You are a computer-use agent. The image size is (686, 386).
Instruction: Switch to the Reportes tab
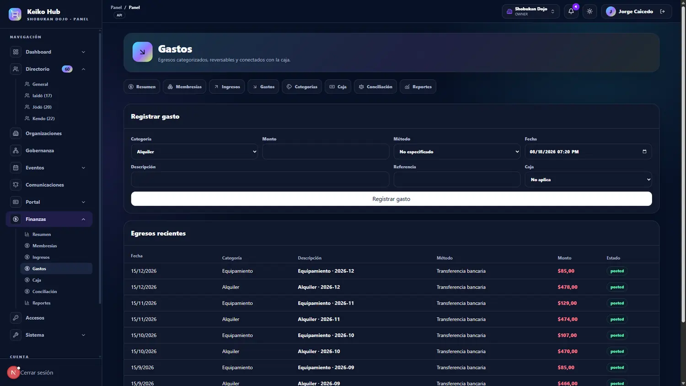[x=418, y=87]
